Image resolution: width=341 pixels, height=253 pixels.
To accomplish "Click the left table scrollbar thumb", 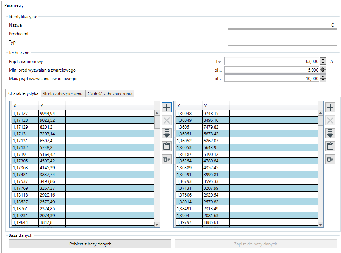I will click(x=157, y=122).
